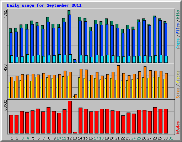Click the cyan pages bar for day 1

coord(12,59)
